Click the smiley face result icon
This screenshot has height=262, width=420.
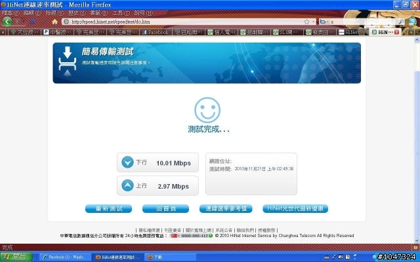click(207, 110)
